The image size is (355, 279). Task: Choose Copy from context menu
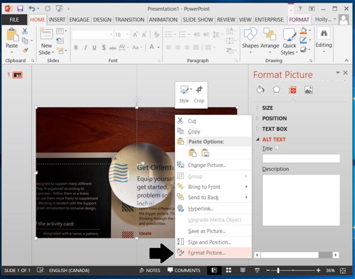click(x=213, y=131)
